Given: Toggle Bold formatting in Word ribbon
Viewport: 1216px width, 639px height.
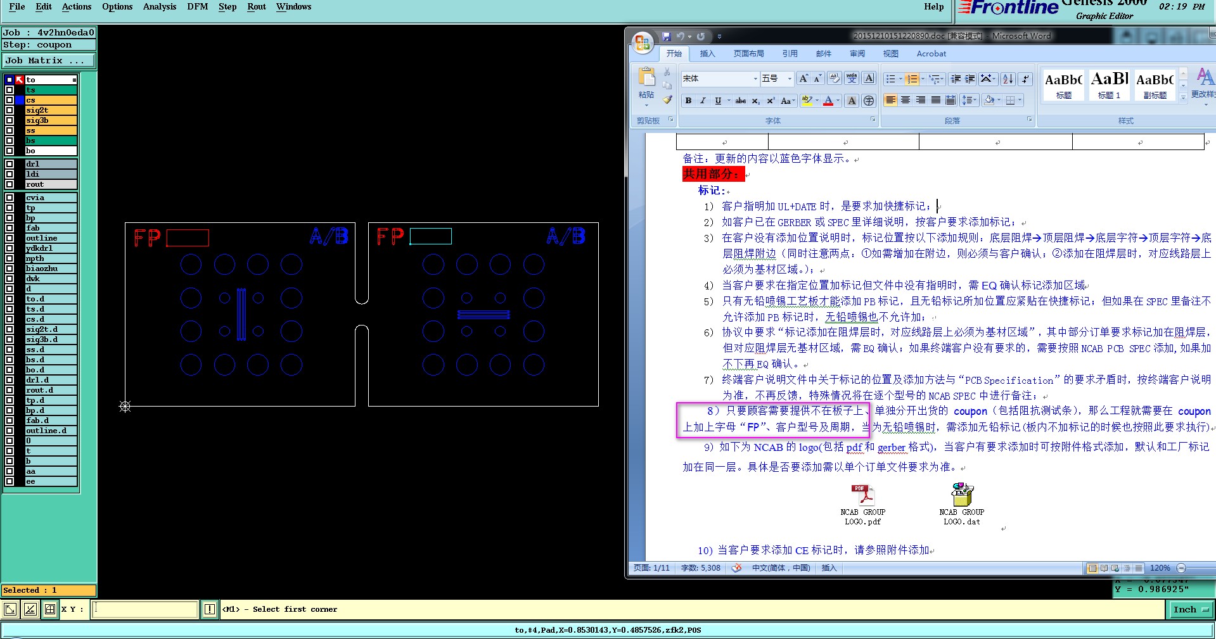Looking at the screenshot, I should pyautogui.click(x=688, y=101).
